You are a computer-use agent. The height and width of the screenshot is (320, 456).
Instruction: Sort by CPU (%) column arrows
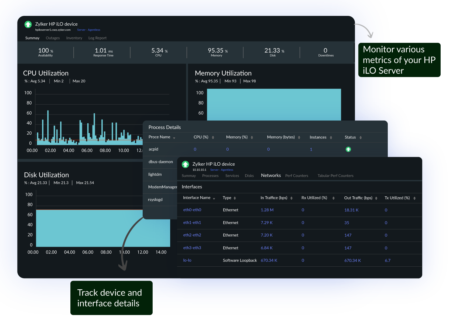pyautogui.click(x=213, y=137)
